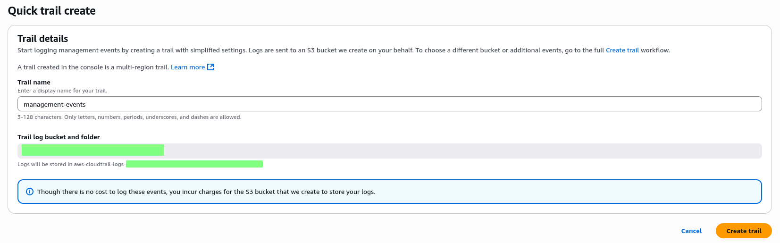The width and height of the screenshot is (780, 243).
Task: Click the Quick trail create page heading
Action: (52, 11)
